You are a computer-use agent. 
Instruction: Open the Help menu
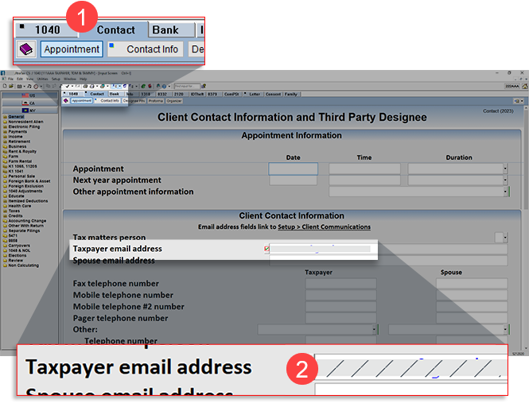83,79
